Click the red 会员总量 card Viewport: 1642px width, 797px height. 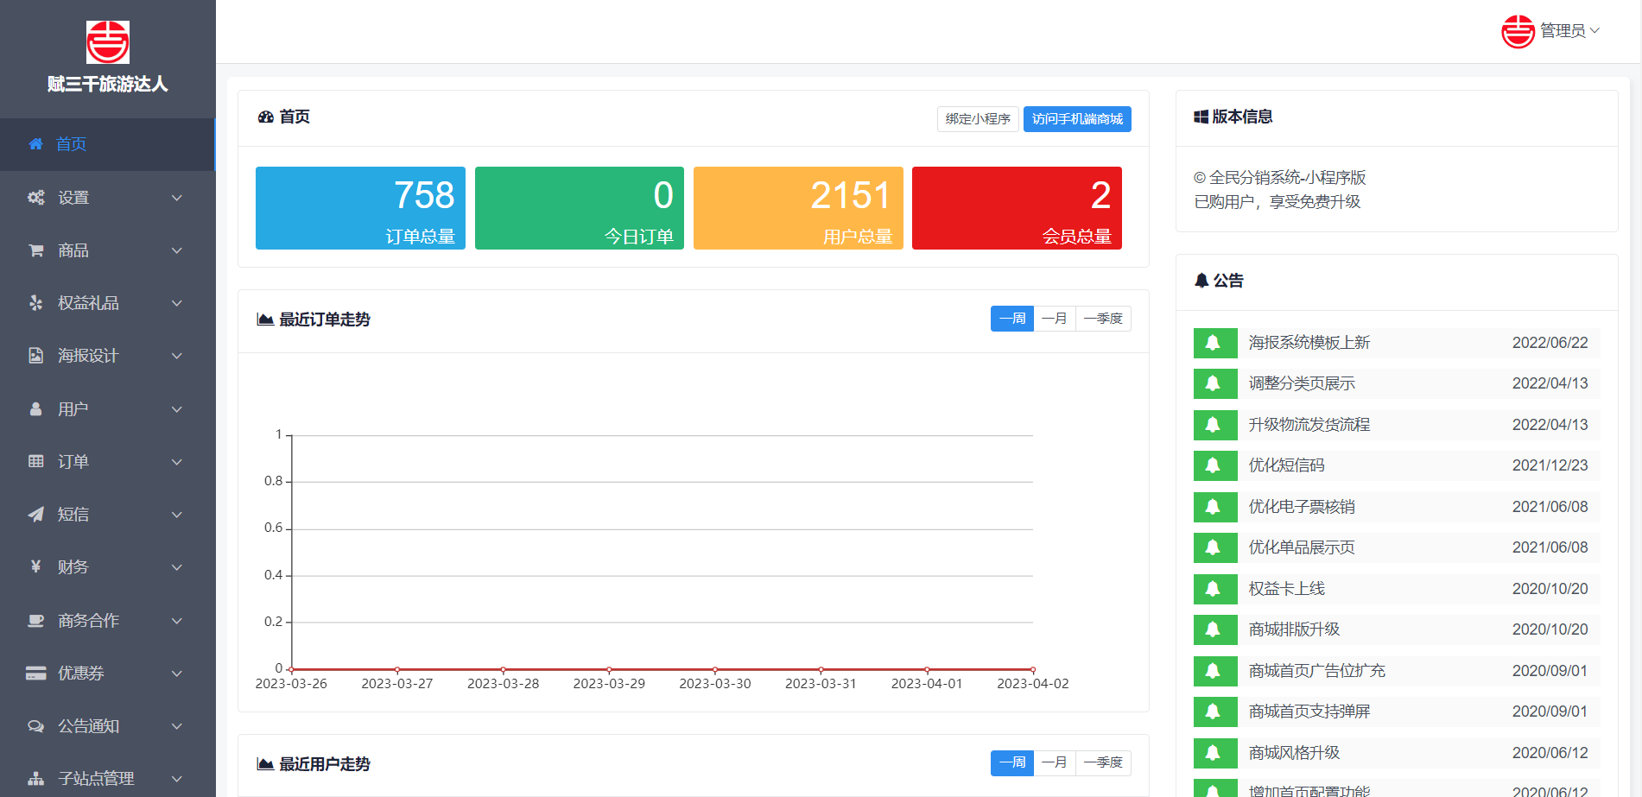(x=1017, y=208)
